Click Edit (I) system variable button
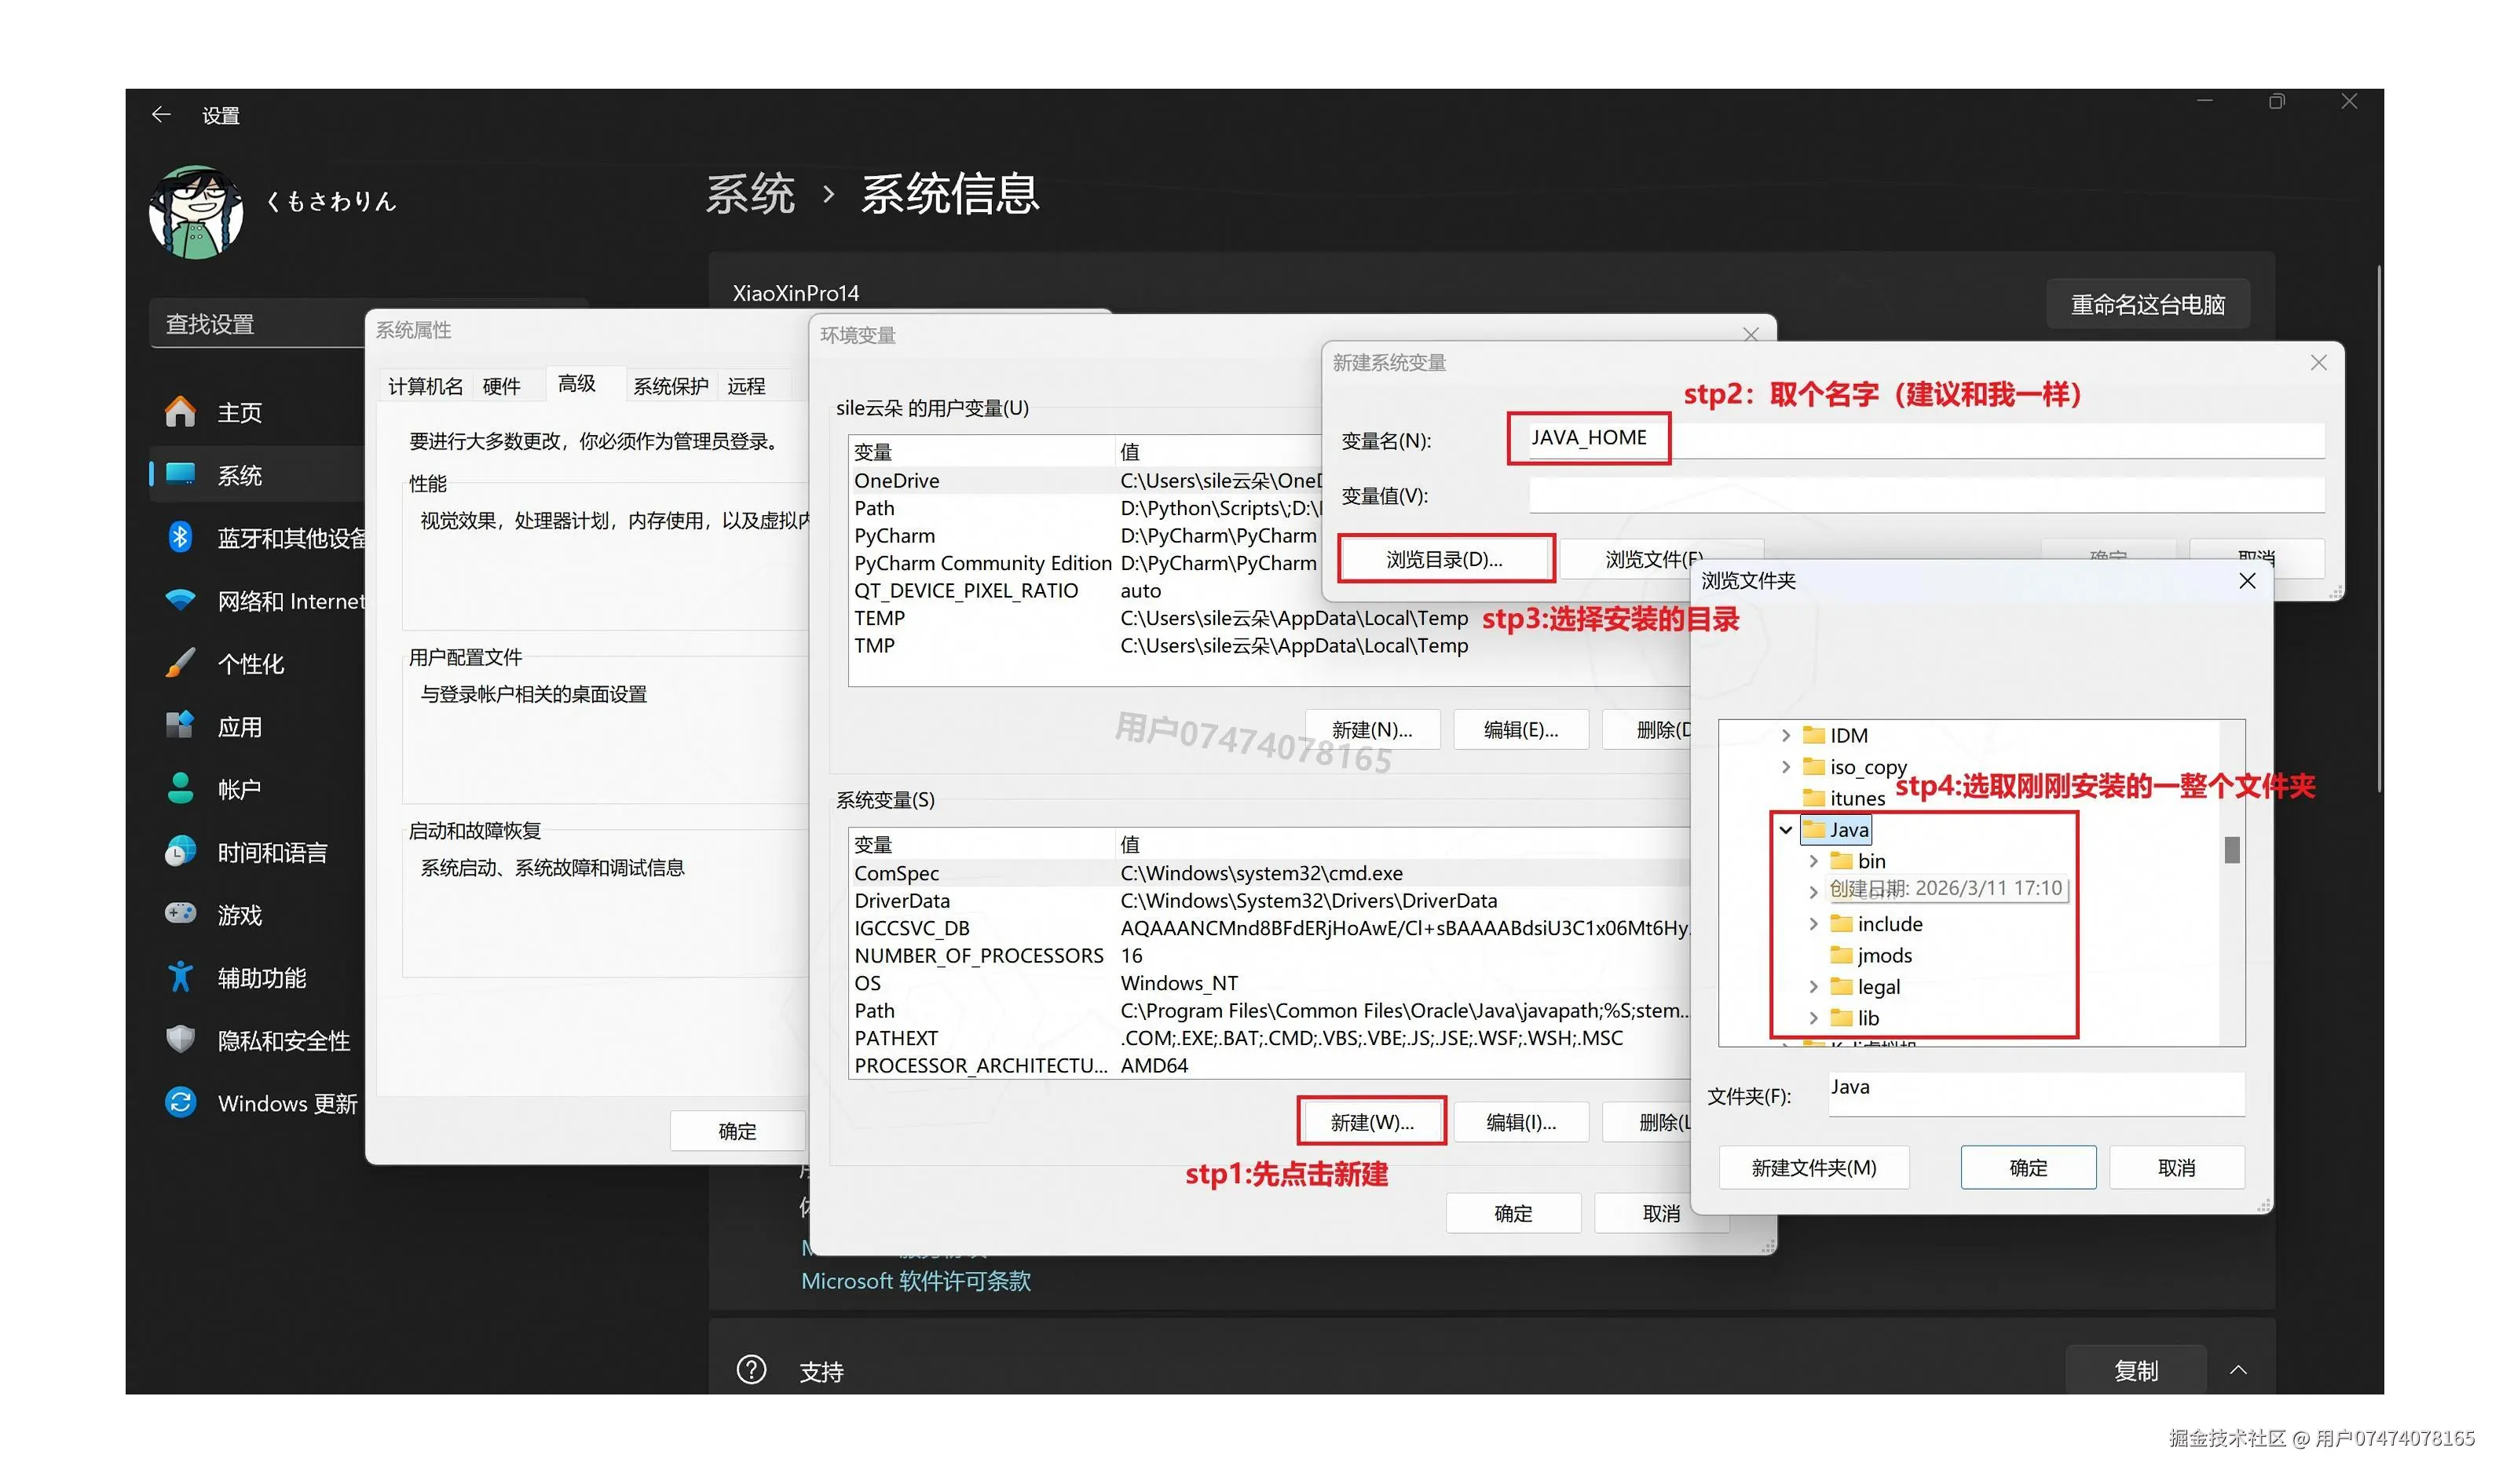Image resolution: width=2510 pixels, height=1484 pixels. coord(1520,1122)
